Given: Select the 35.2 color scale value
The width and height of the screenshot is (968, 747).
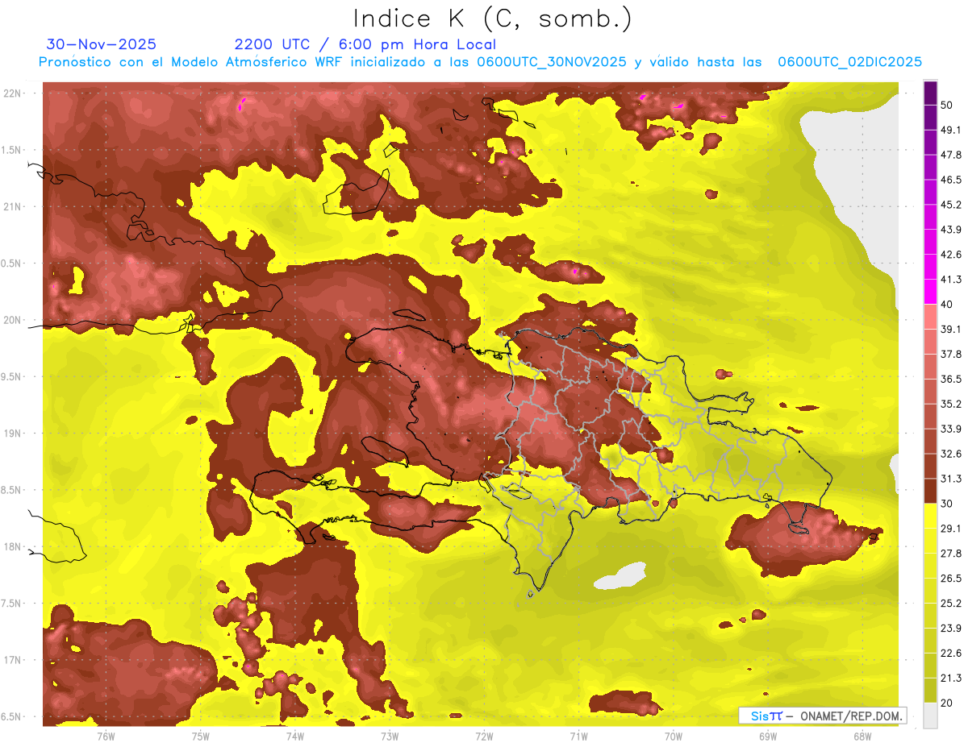Looking at the screenshot, I should pos(950,404).
